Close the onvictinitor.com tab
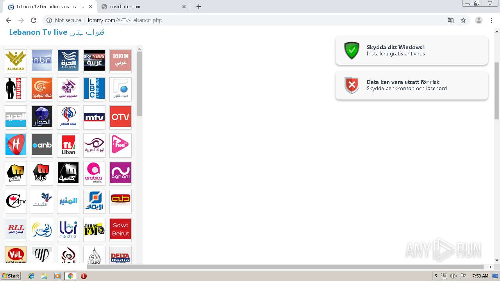This screenshot has width=500, height=281. 184,7
